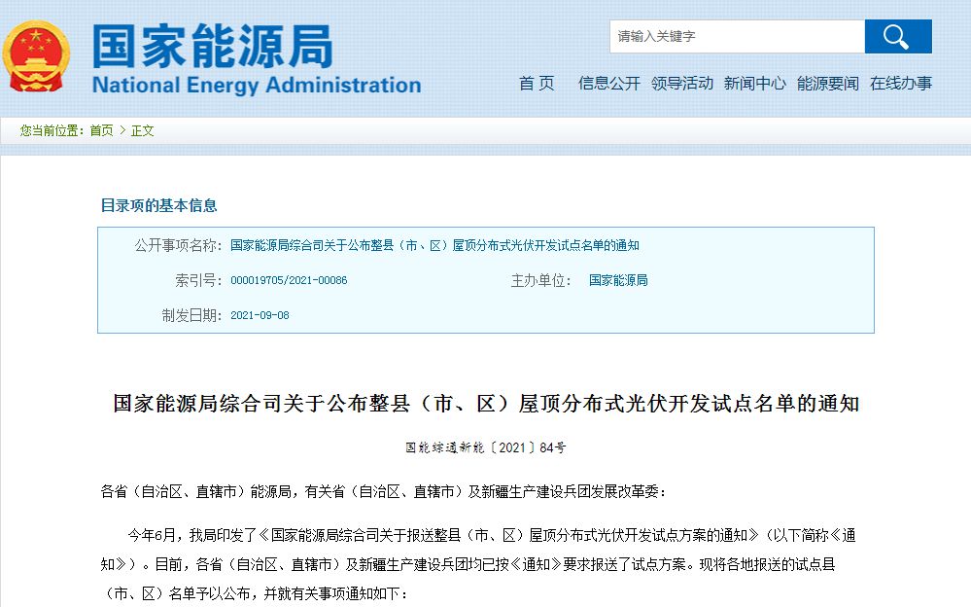Click the National Energy Administration English title

click(x=257, y=85)
